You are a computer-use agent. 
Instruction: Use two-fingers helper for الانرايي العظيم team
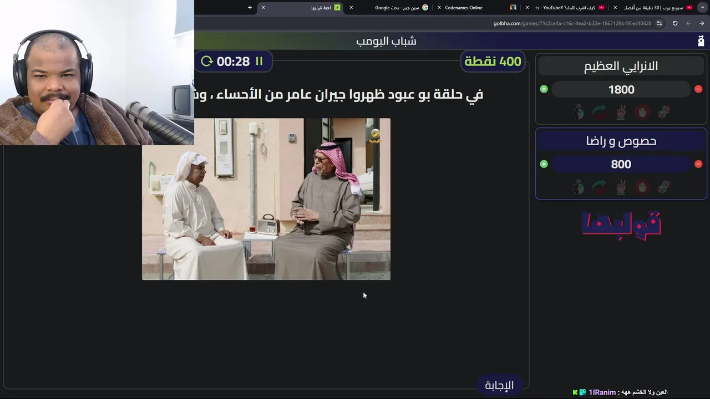coord(621,112)
